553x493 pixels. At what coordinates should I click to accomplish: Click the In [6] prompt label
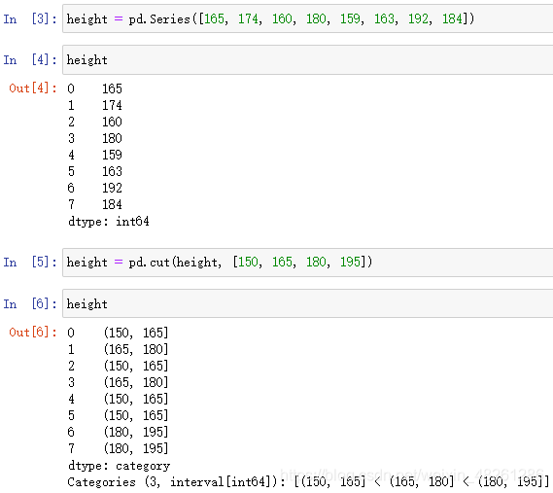click(x=30, y=303)
